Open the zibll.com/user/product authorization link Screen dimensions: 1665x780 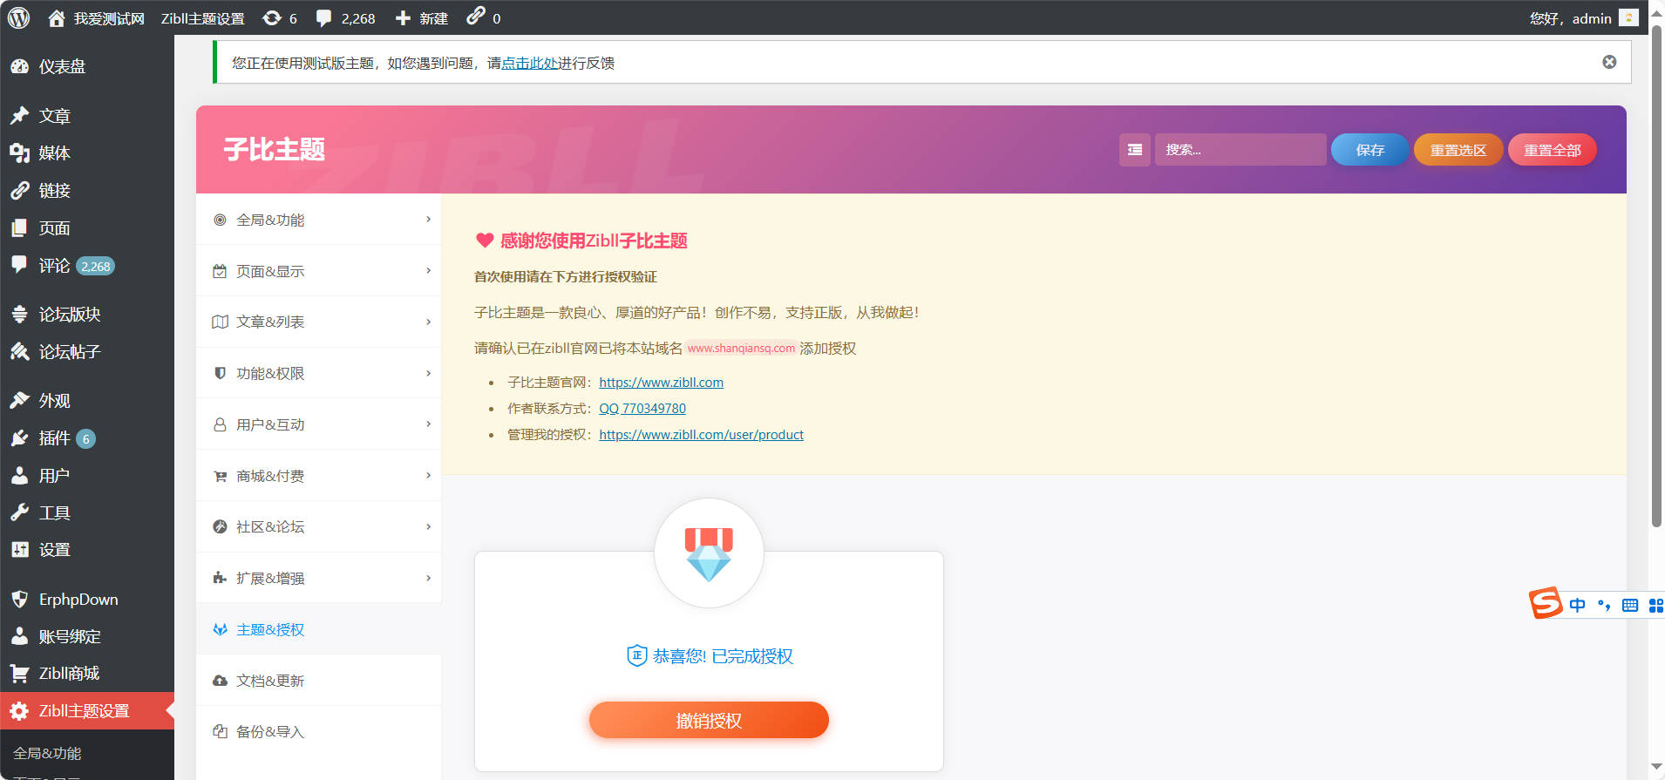tap(701, 435)
